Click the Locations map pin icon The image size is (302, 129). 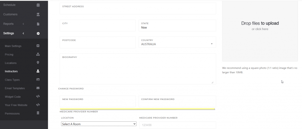[38, 63]
